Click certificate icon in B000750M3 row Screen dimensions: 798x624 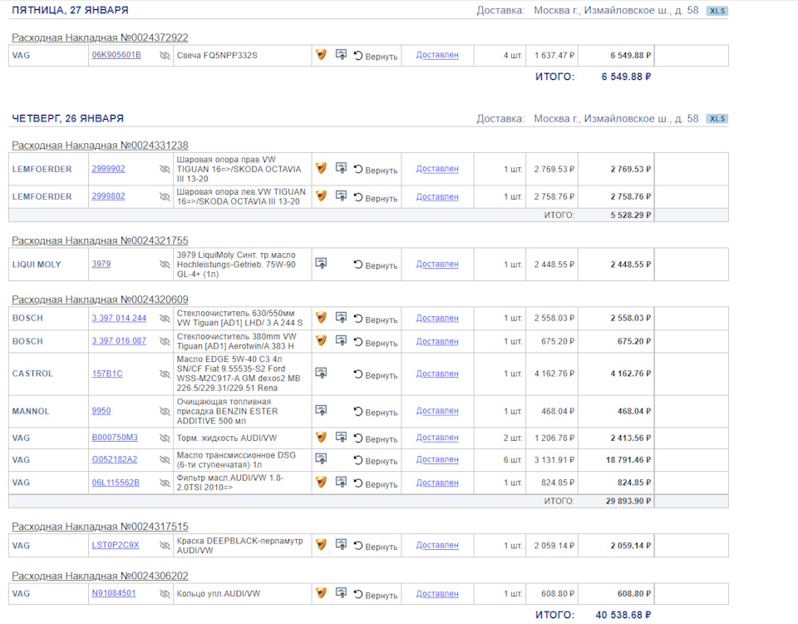(x=341, y=437)
